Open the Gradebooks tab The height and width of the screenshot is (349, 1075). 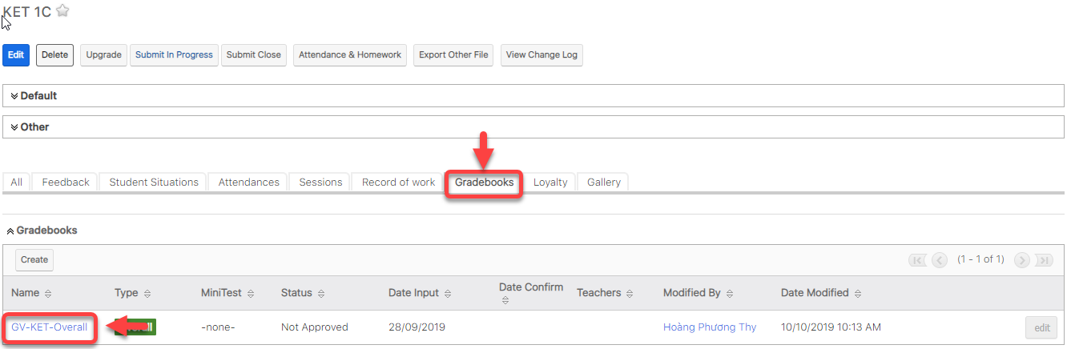coord(484,183)
